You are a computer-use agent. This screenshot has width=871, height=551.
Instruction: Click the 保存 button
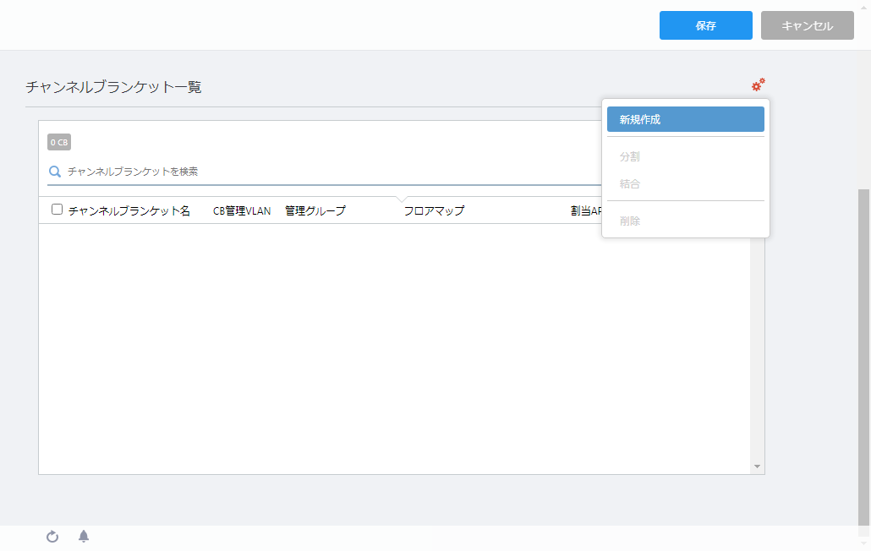(705, 25)
